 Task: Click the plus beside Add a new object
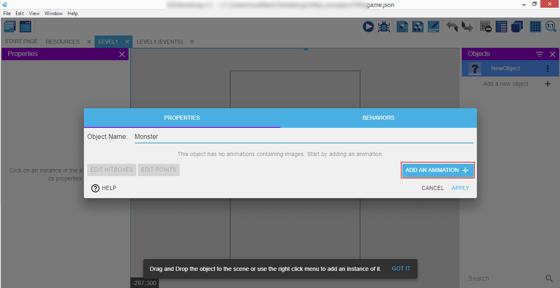[548, 84]
